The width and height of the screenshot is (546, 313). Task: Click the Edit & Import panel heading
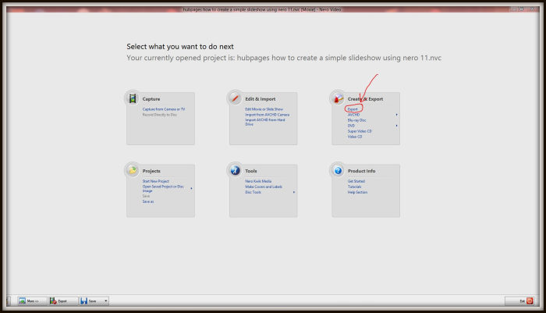click(260, 99)
